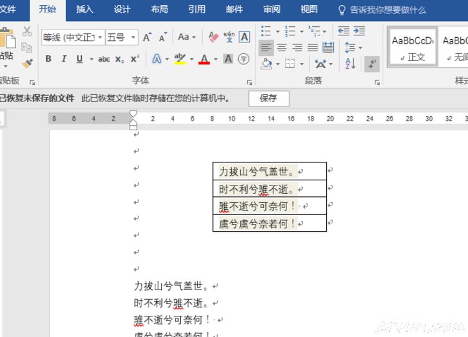Apply the 正文 style

pyautogui.click(x=413, y=47)
